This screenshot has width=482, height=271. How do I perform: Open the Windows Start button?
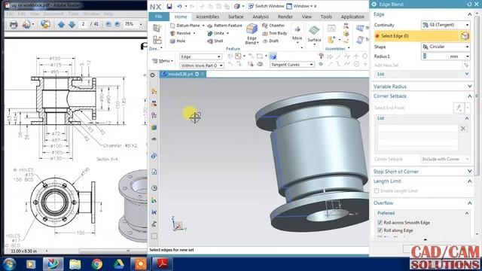point(9,264)
